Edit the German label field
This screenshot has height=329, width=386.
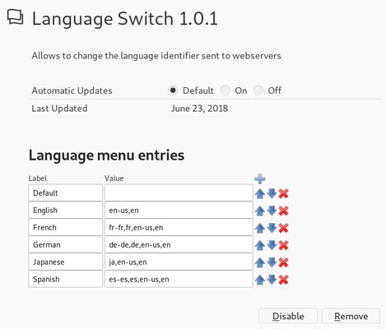coord(65,244)
